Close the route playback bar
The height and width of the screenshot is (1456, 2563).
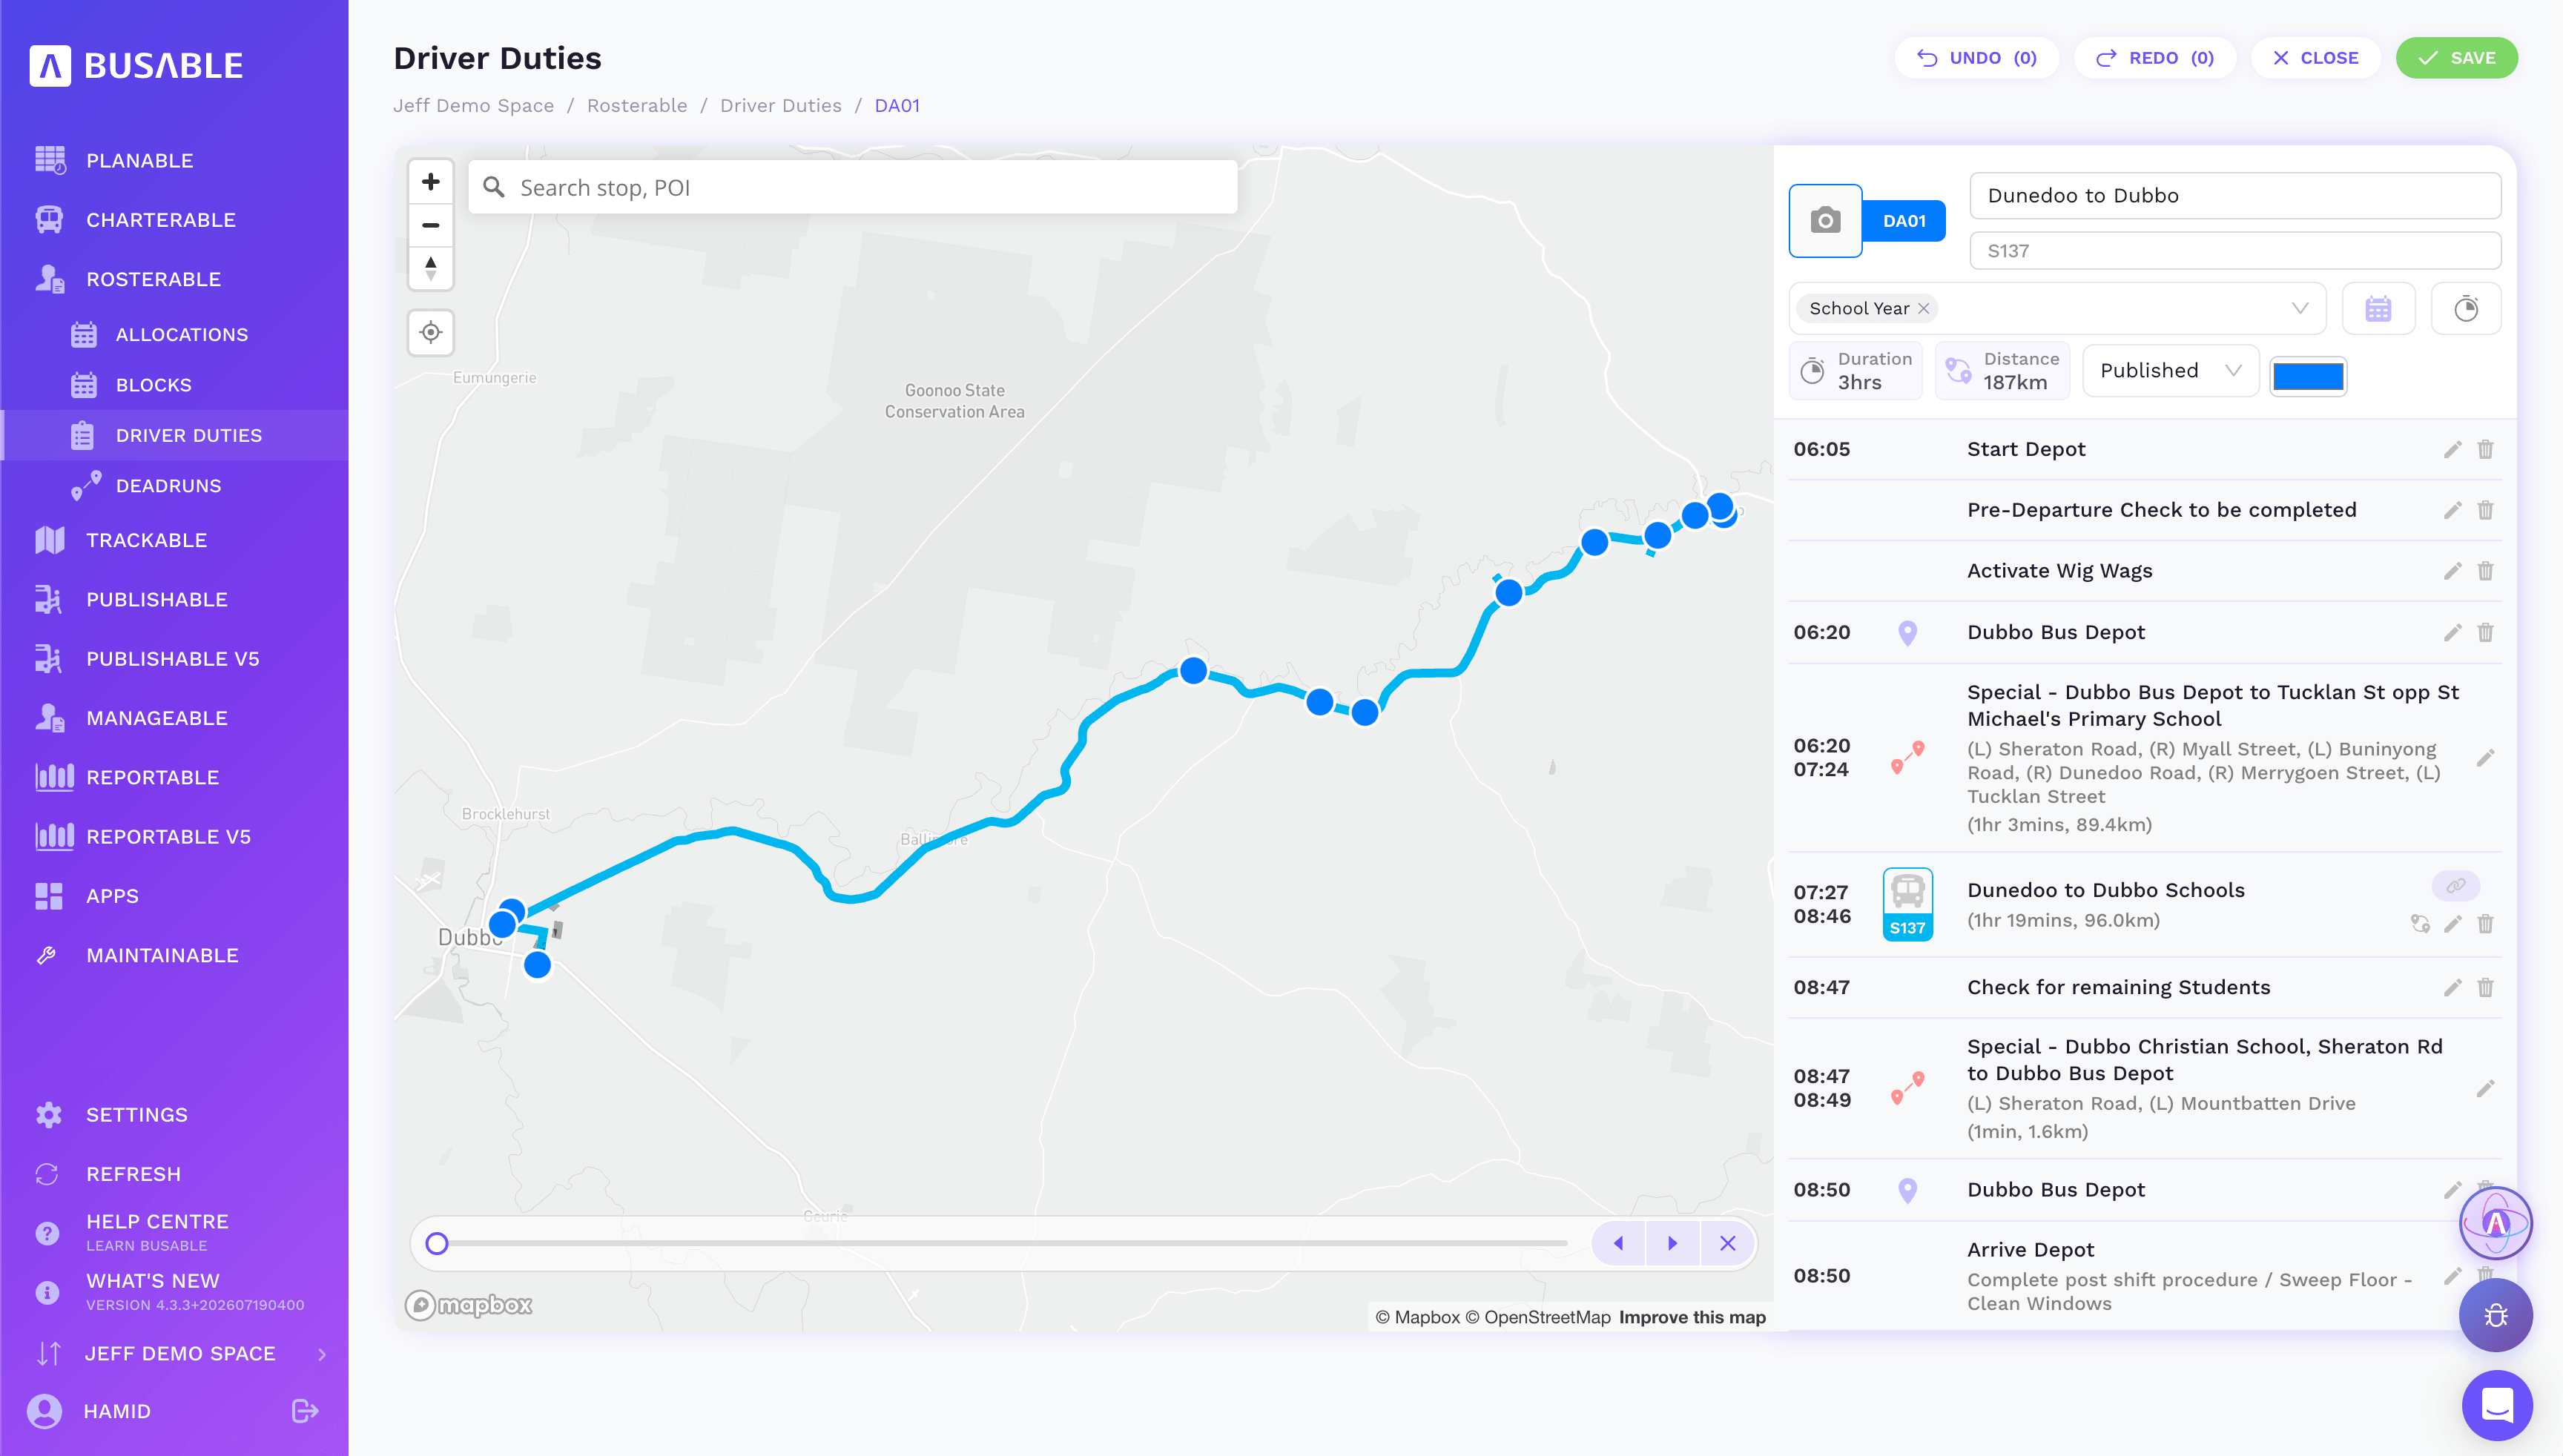pos(1726,1243)
